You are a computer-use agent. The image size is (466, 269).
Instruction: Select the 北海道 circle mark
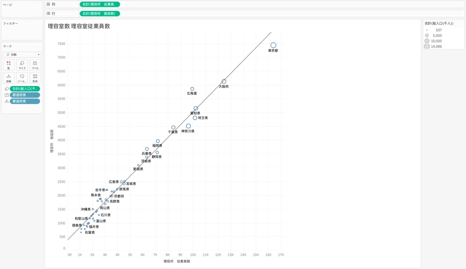(192, 89)
